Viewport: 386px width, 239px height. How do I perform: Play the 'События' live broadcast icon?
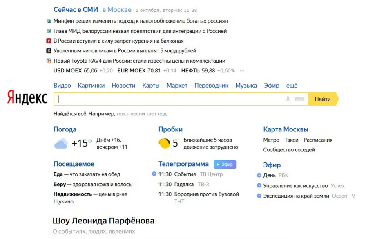(x=154, y=174)
